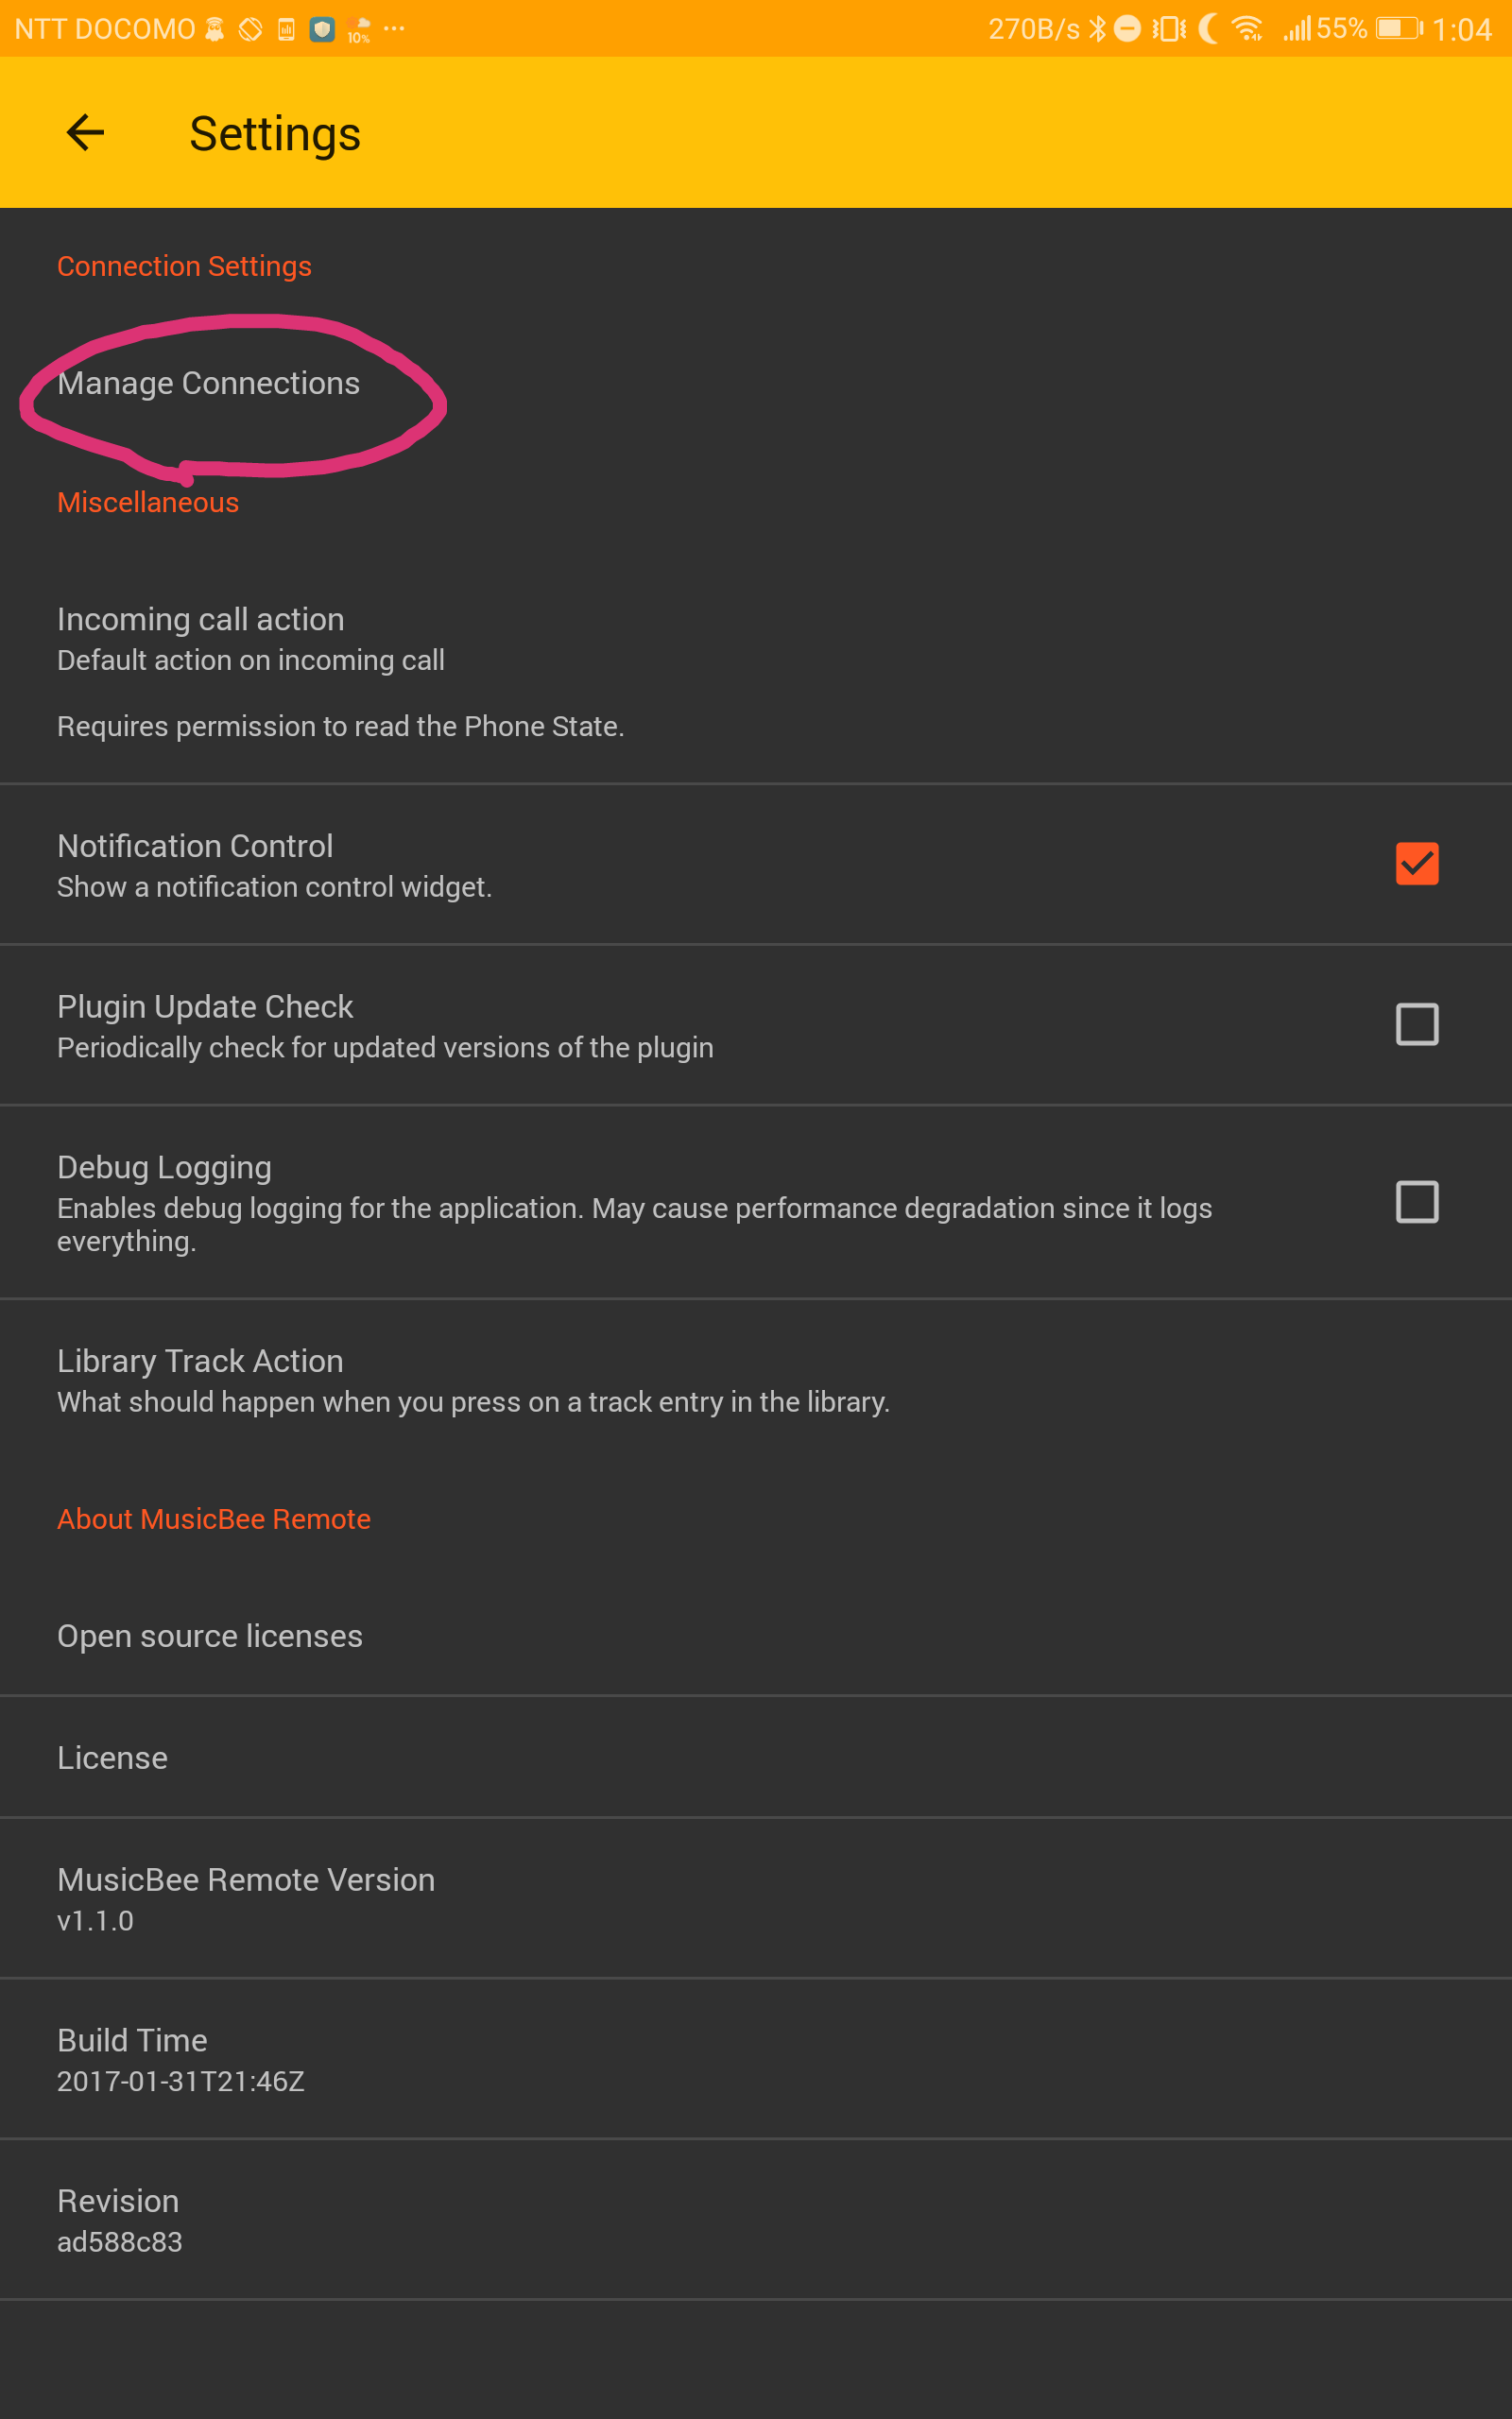
Task: Open the License entry
Action: (x=756, y=1758)
